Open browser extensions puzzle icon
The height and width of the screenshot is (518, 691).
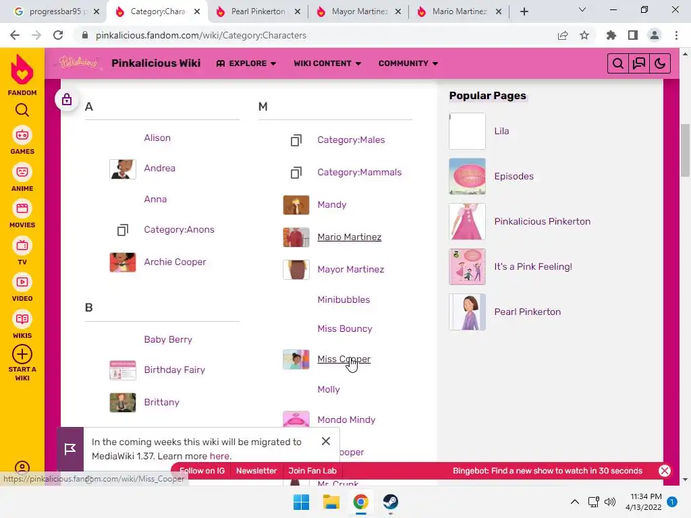click(611, 35)
